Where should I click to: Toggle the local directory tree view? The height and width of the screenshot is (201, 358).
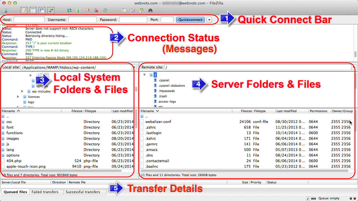(33, 11)
